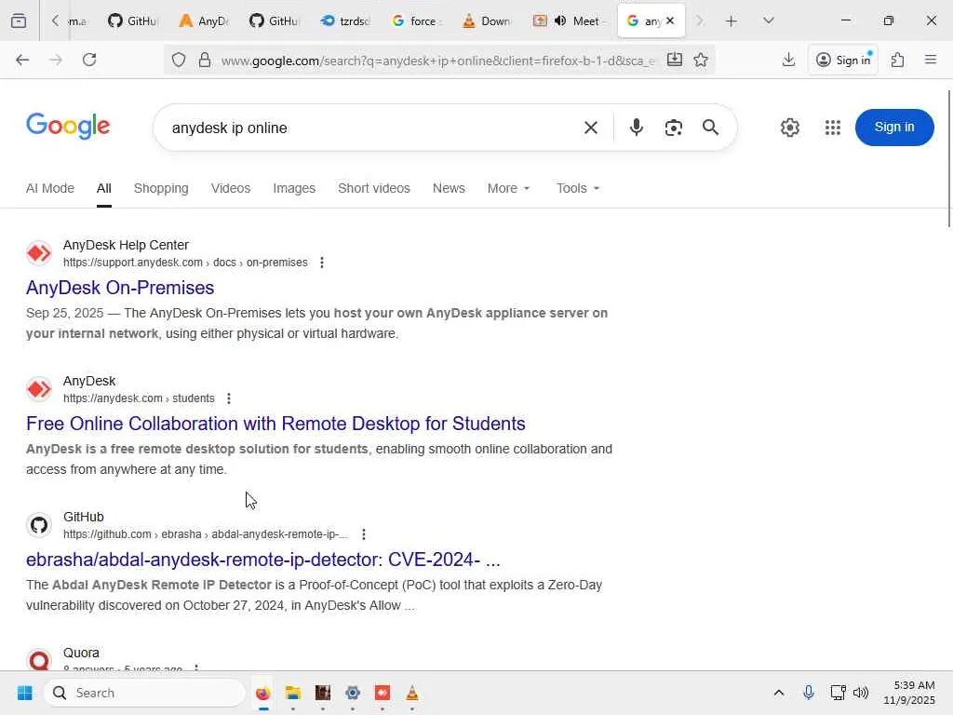Open File Explorer from taskbar

(293, 693)
